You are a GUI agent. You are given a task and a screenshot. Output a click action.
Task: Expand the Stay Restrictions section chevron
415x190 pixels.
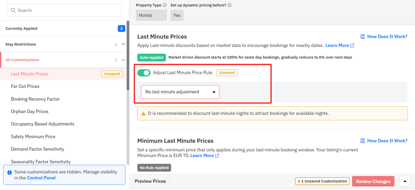click(124, 44)
